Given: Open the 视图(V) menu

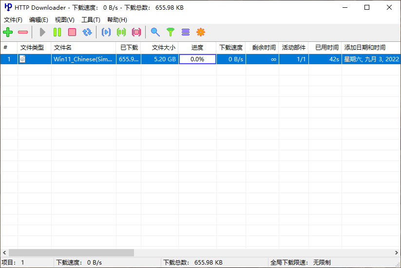Looking at the screenshot, I should 65,19.
